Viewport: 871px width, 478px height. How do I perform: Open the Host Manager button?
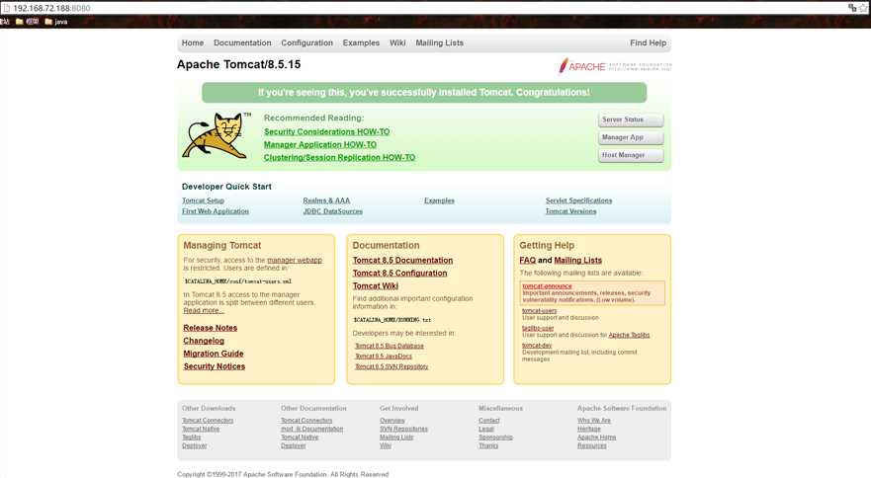coord(631,155)
